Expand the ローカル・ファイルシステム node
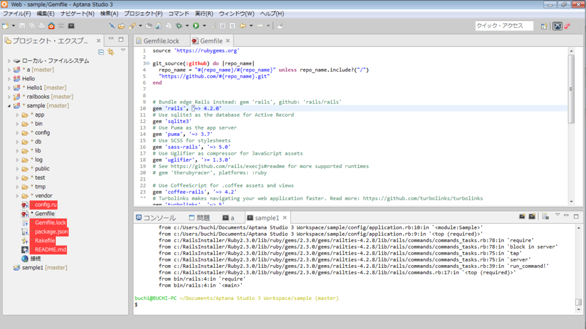 pos(9,61)
